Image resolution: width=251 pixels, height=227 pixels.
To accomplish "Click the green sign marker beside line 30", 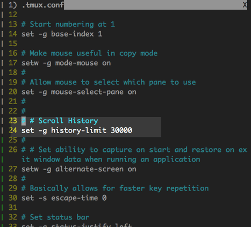I will coord(2,198).
